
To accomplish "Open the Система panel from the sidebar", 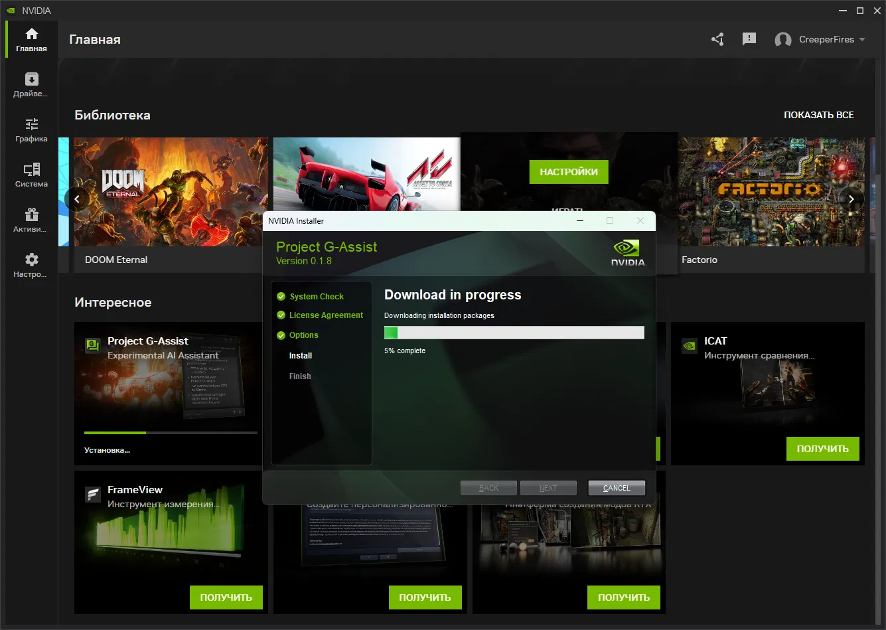I will [31, 174].
